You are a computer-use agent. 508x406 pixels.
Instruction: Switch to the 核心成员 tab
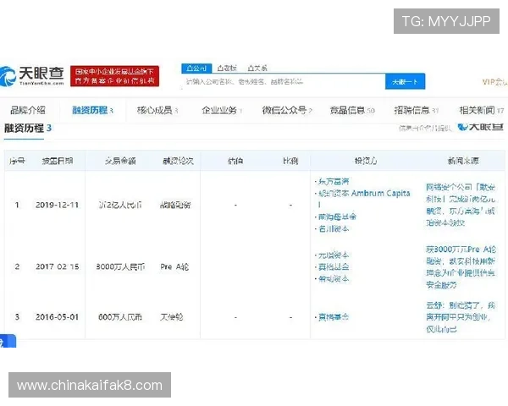click(157, 111)
